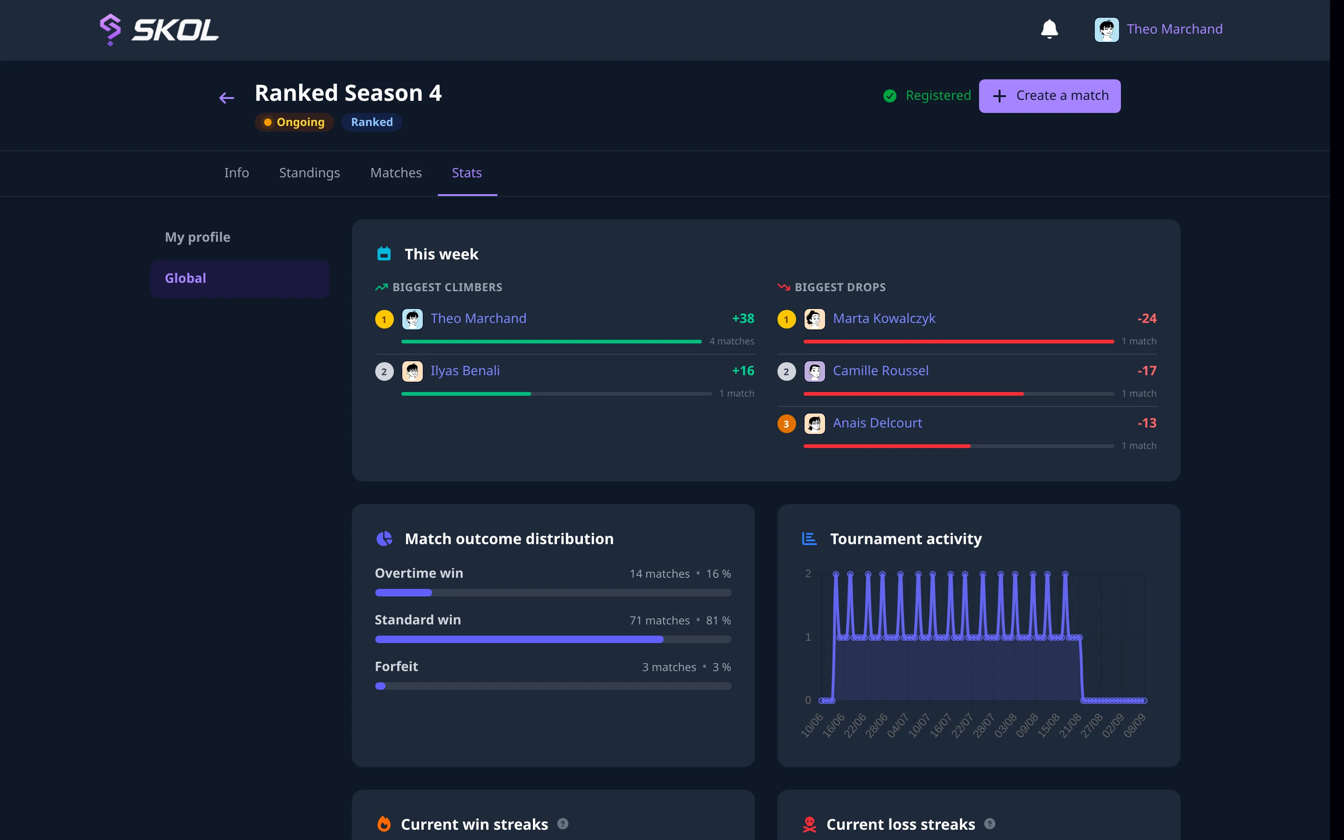Open Camille Roussel's player link
1344x840 pixels.
tap(881, 371)
